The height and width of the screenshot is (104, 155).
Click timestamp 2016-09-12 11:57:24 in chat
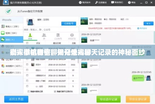pyautogui.click(x=91, y=34)
